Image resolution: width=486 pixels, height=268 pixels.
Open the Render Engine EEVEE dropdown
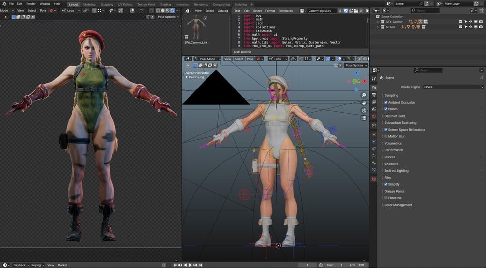point(453,87)
